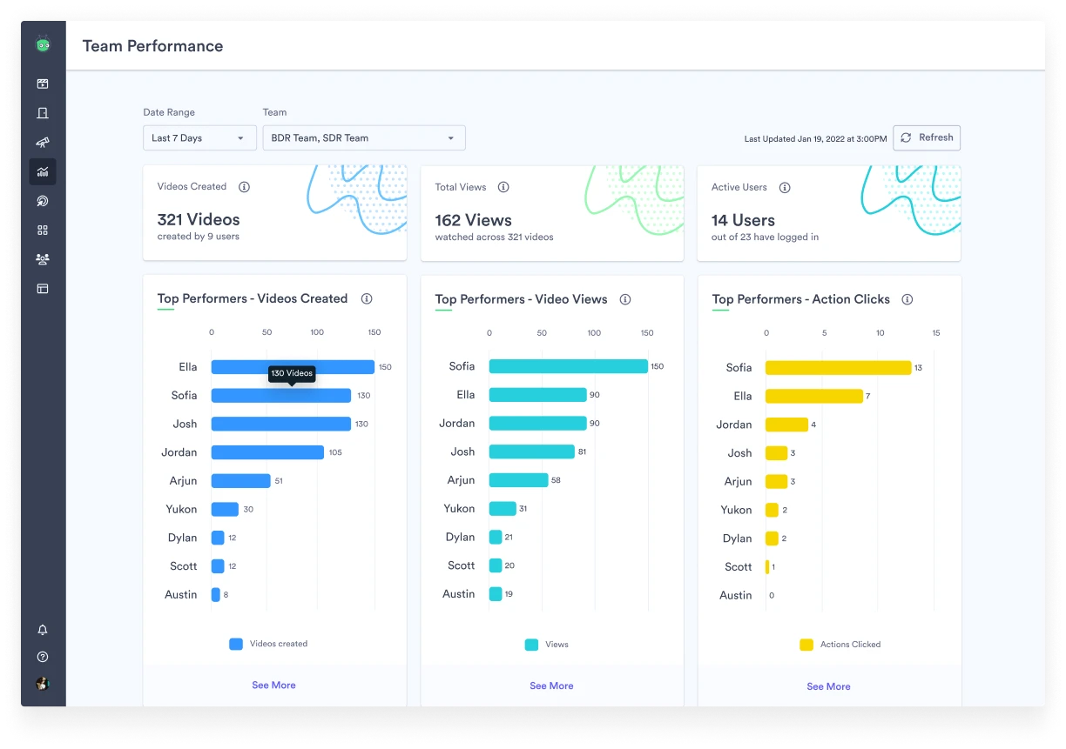The height and width of the screenshot is (749, 1066).
Task: Open the team members people icon
Action: click(x=43, y=259)
